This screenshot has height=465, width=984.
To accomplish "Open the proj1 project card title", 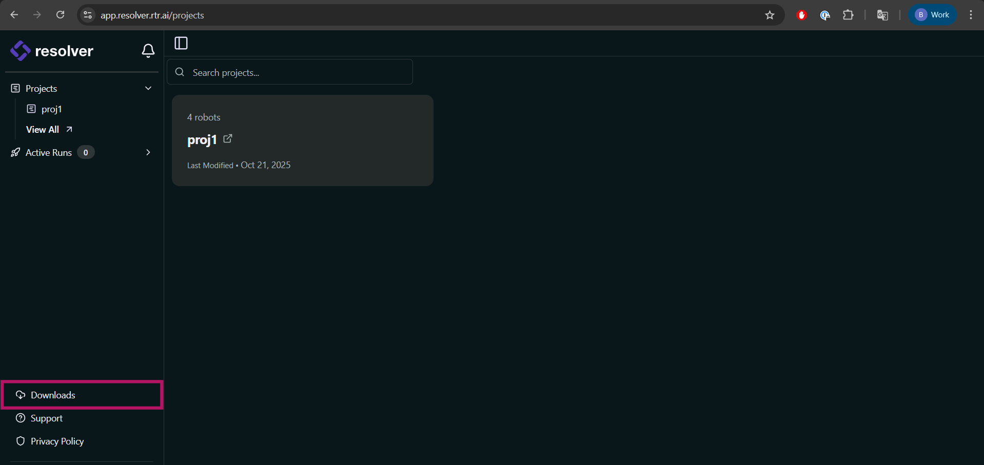I will [x=202, y=140].
